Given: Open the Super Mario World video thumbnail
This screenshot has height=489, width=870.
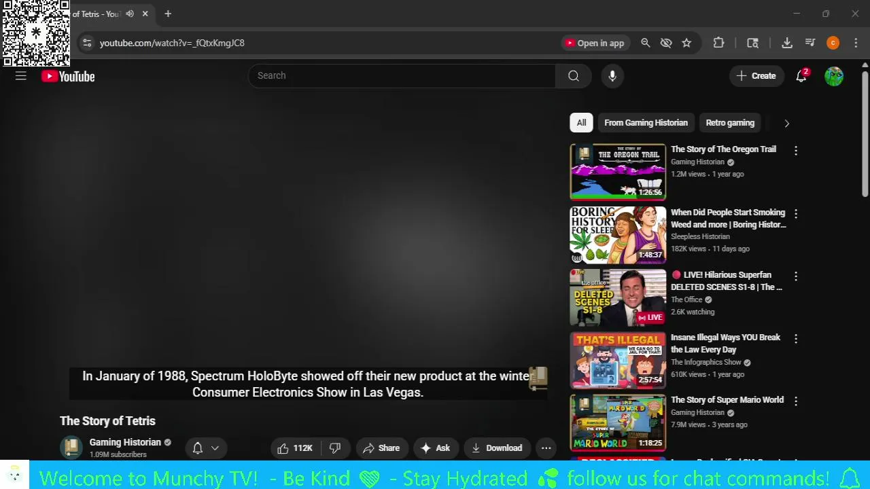Looking at the screenshot, I should tap(618, 422).
